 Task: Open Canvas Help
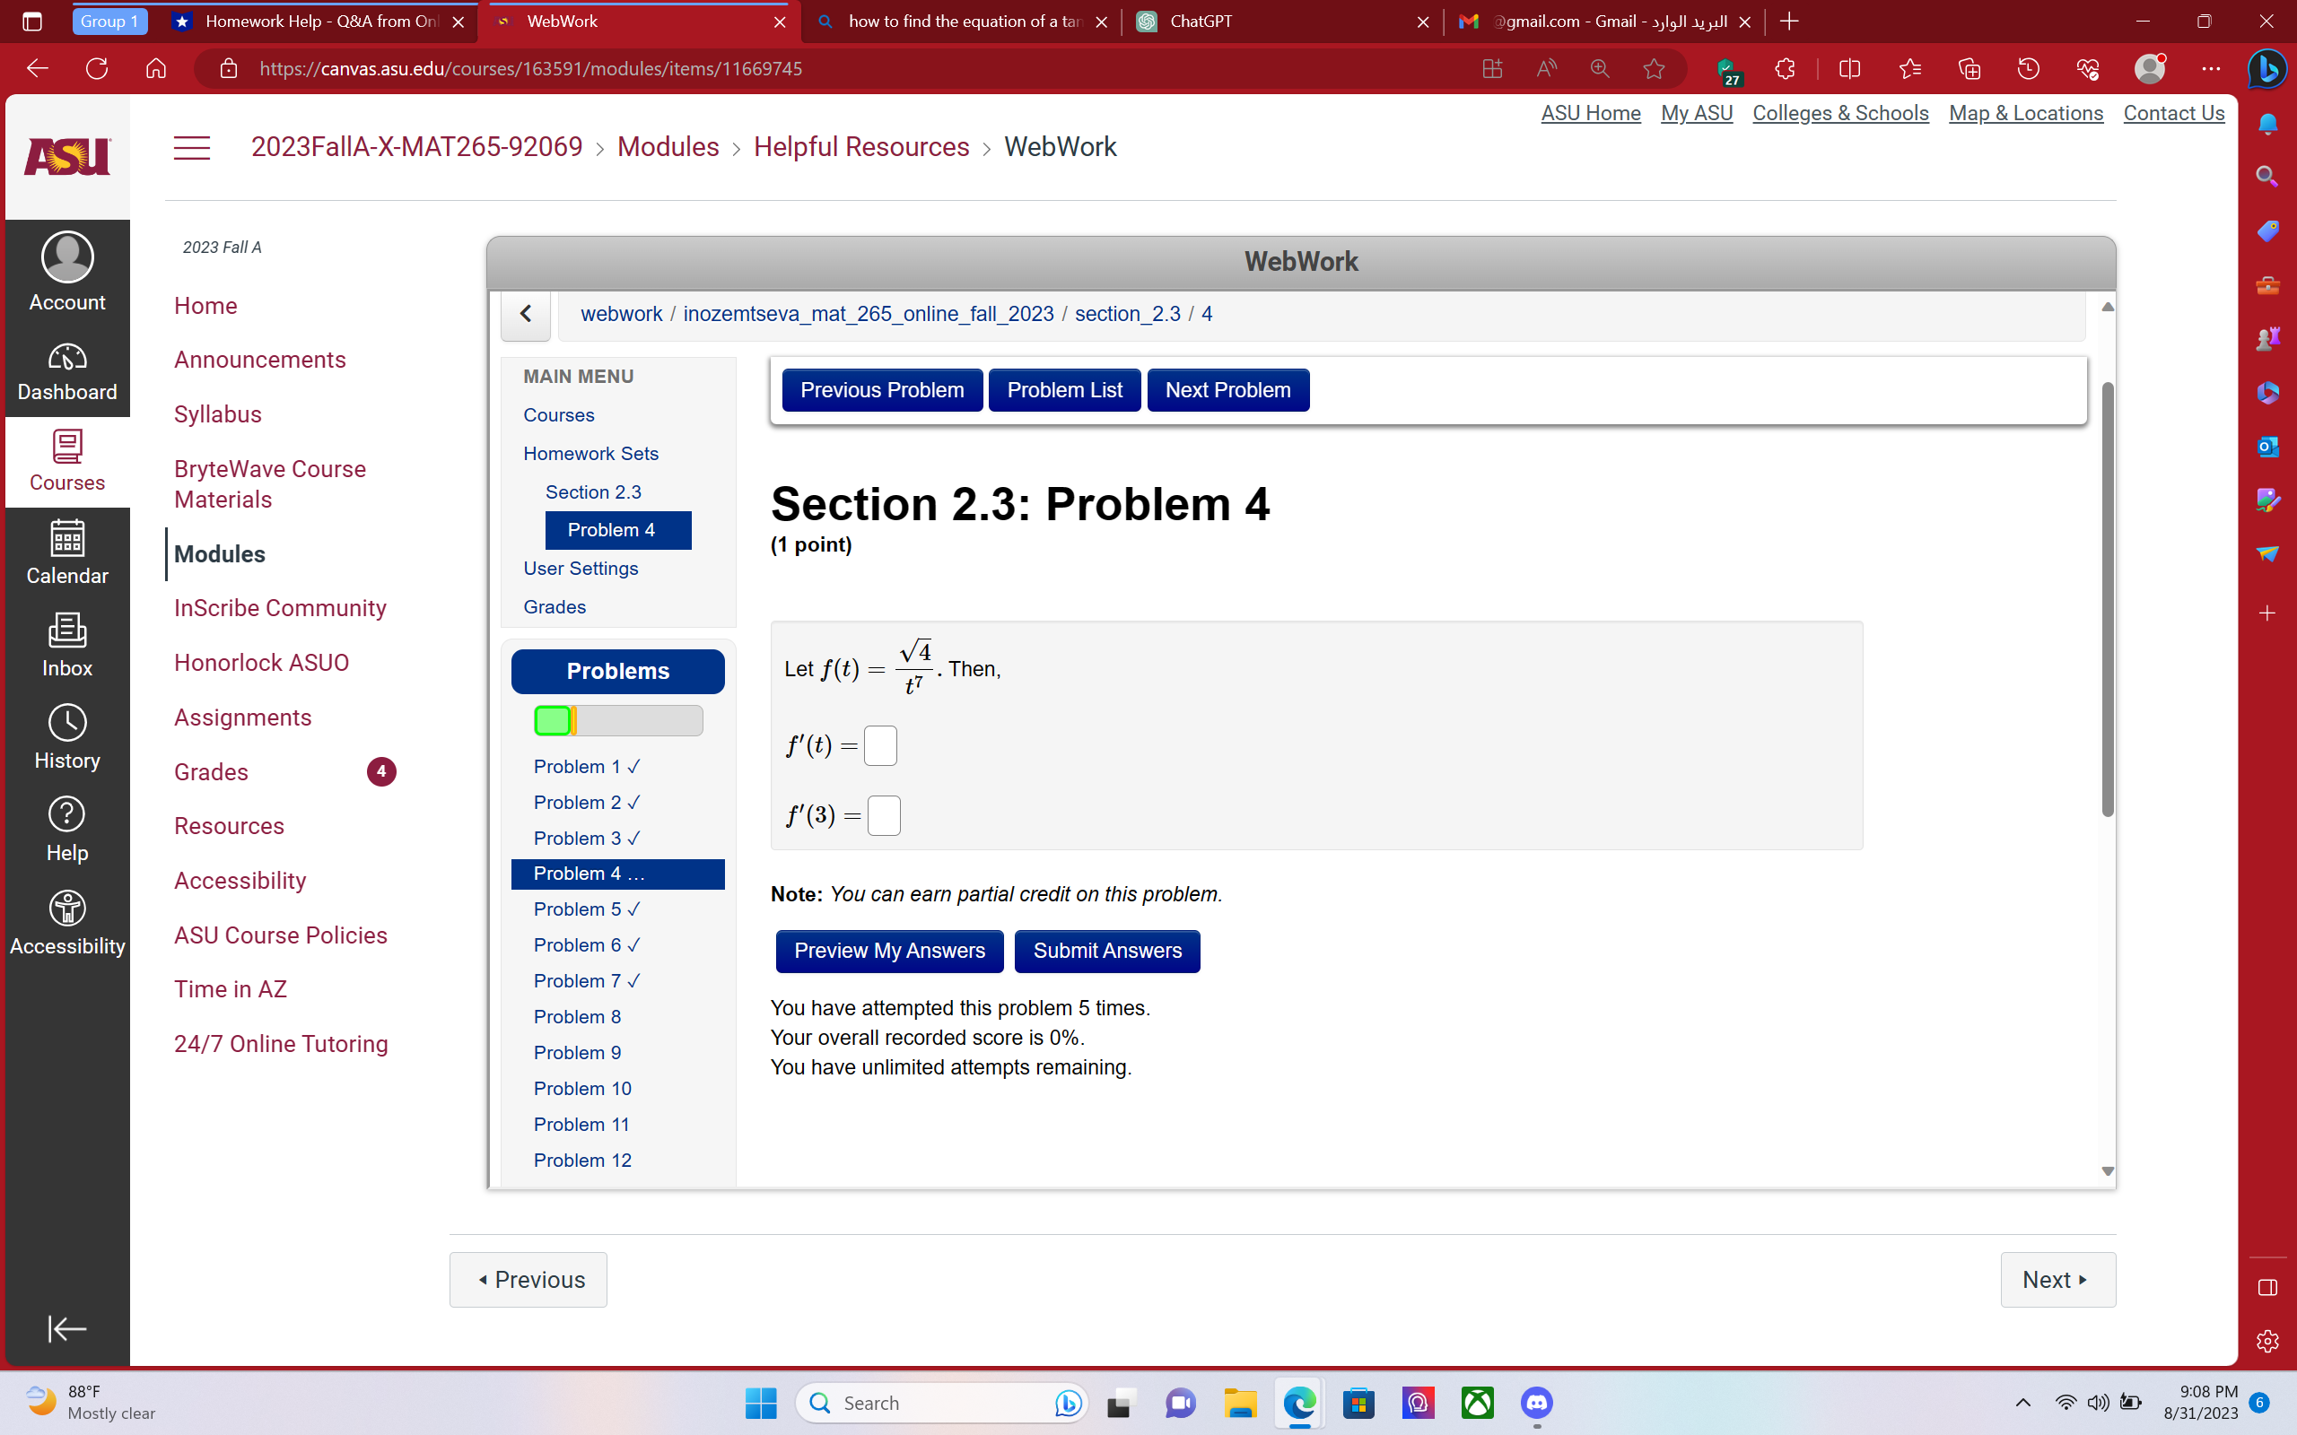pos(66,827)
